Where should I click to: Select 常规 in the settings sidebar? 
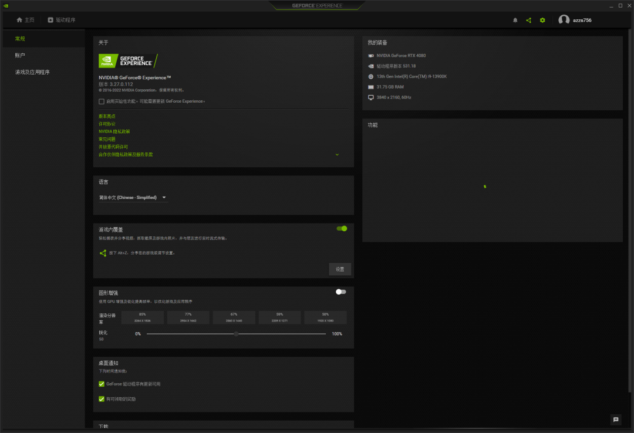point(43,39)
